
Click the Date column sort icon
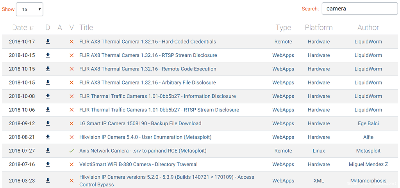[x=32, y=28]
